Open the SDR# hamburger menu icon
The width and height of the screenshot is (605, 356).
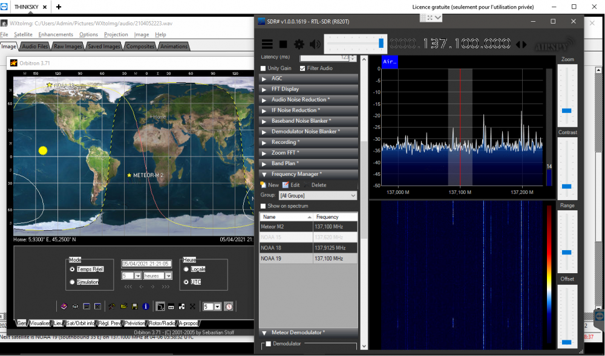tap(267, 44)
